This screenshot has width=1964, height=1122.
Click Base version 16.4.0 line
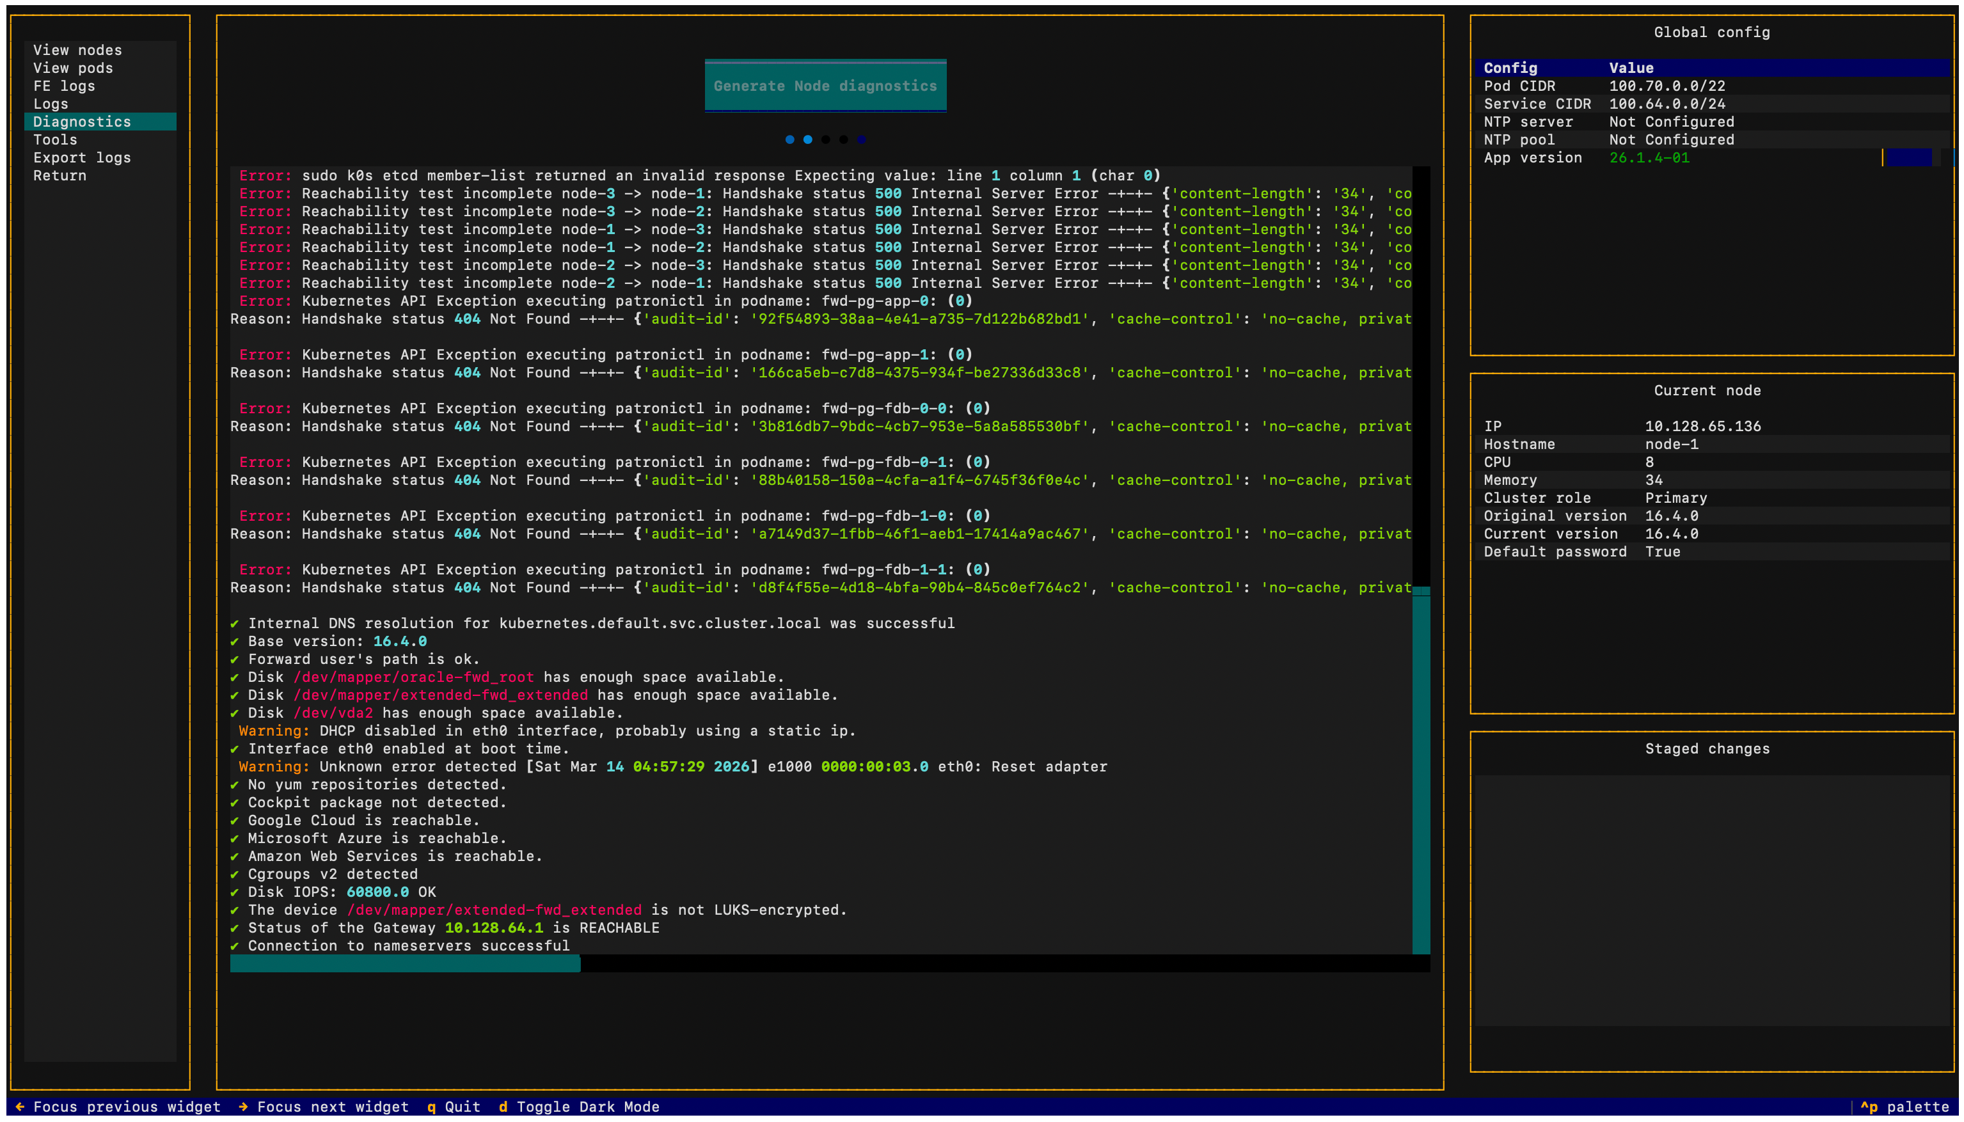(x=328, y=641)
